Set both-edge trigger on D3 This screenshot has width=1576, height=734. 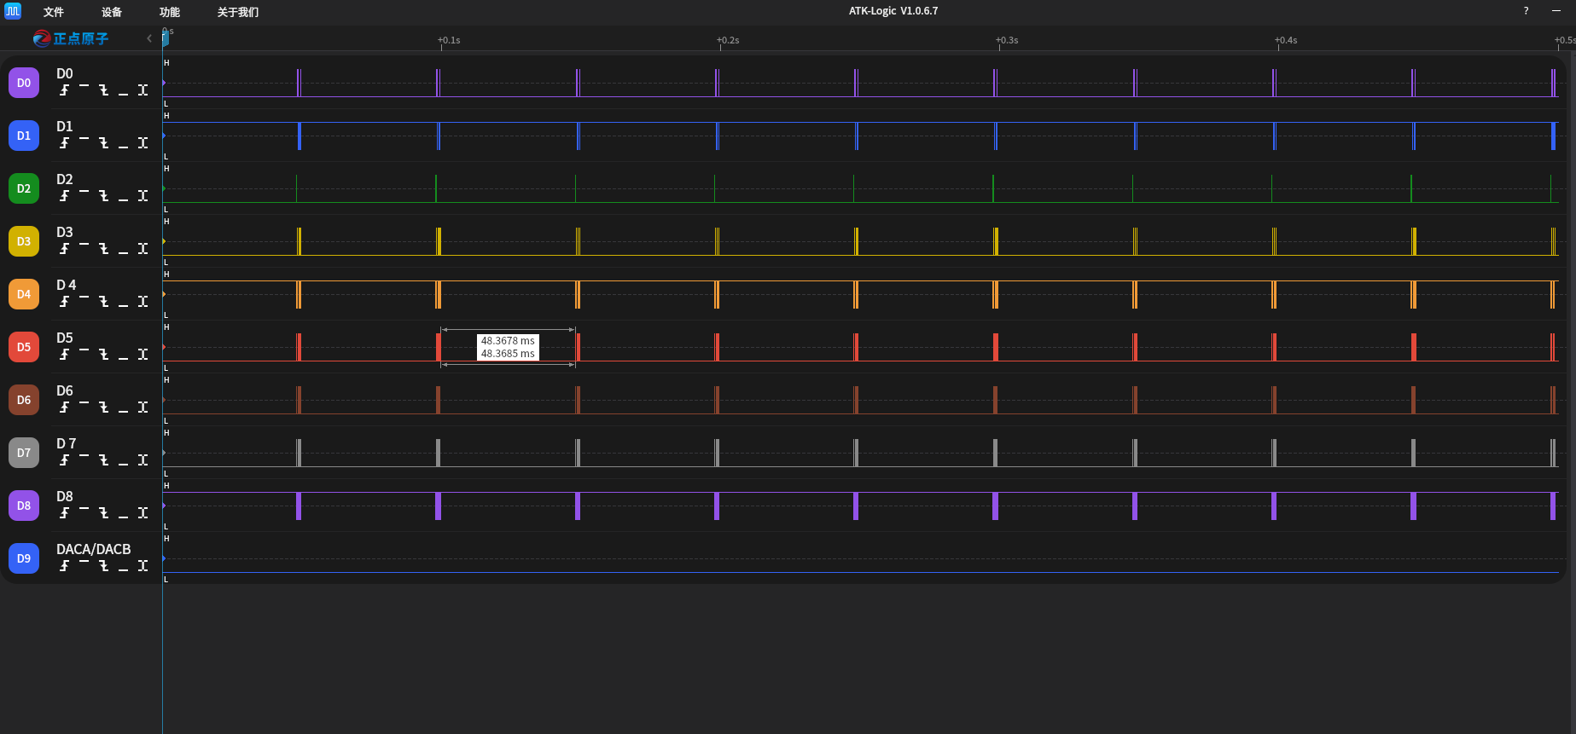142,249
